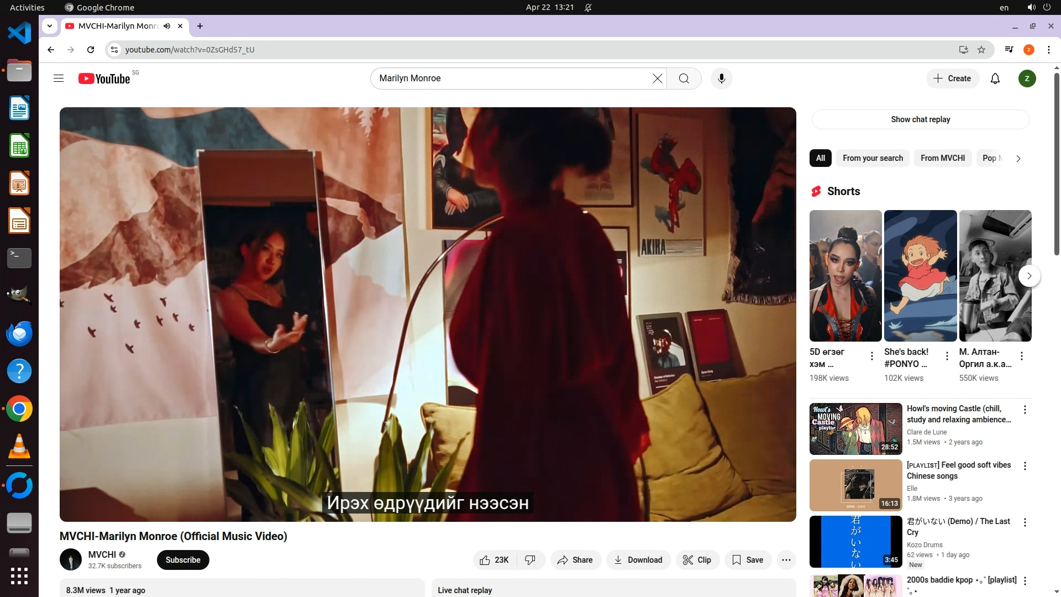1061x597 pixels.
Task: Open the hamburger guide menu
Action: 59,78
